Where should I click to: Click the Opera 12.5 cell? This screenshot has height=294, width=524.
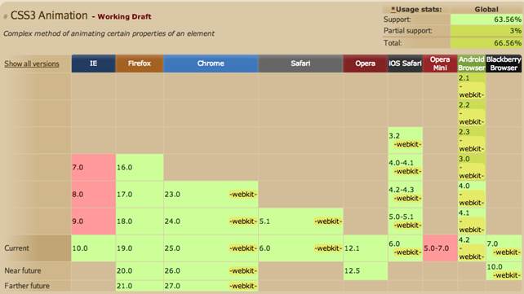point(366,270)
